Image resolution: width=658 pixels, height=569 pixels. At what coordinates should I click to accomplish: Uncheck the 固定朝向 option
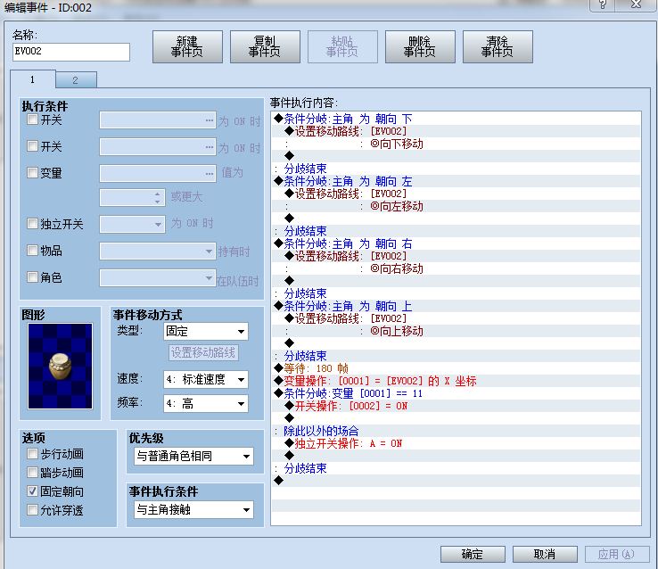click(x=32, y=491)
